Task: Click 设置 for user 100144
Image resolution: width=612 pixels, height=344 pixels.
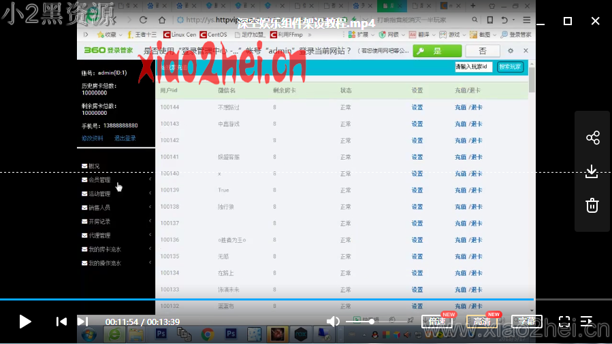Action: click(417, 107)
